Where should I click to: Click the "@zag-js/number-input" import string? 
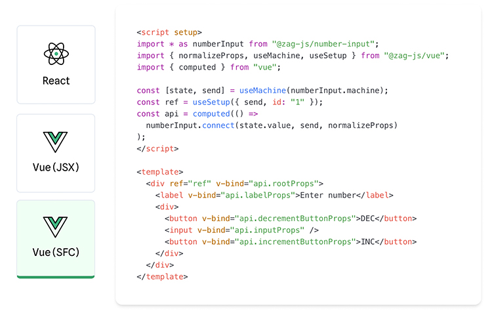[323, 44]
